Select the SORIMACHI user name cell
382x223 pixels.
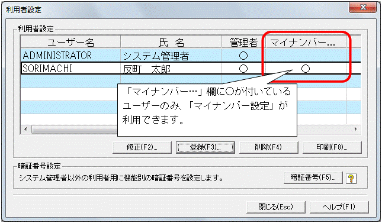[70, 69]
